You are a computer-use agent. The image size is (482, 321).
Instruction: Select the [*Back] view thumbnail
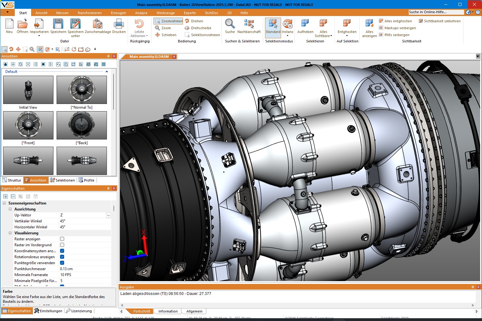coord(82,125)
